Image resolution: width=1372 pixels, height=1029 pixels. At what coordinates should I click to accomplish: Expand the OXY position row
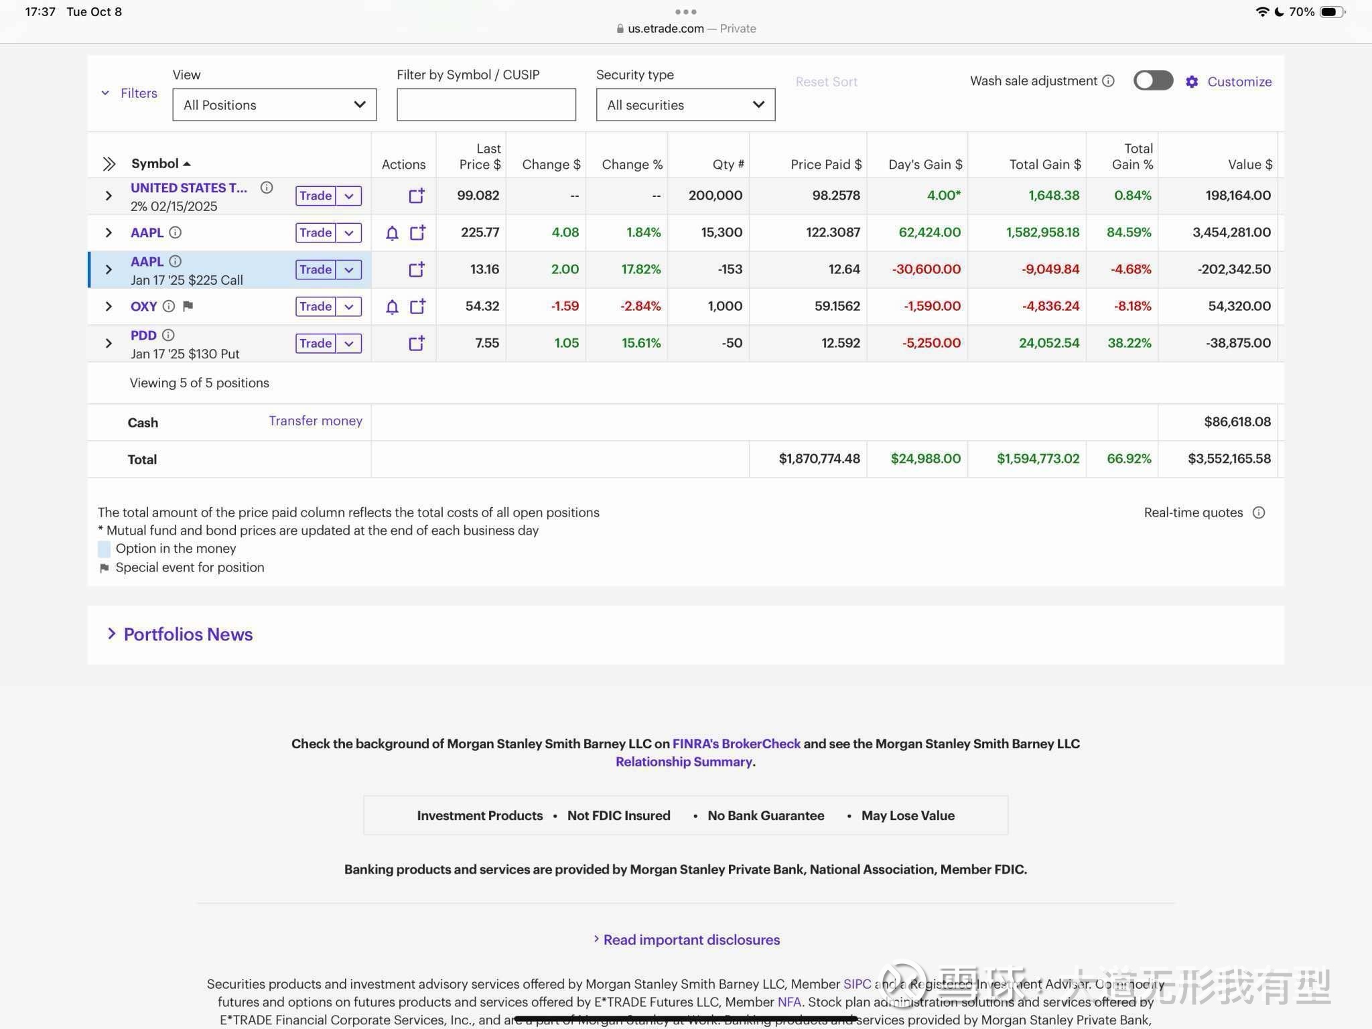(109, 306)
